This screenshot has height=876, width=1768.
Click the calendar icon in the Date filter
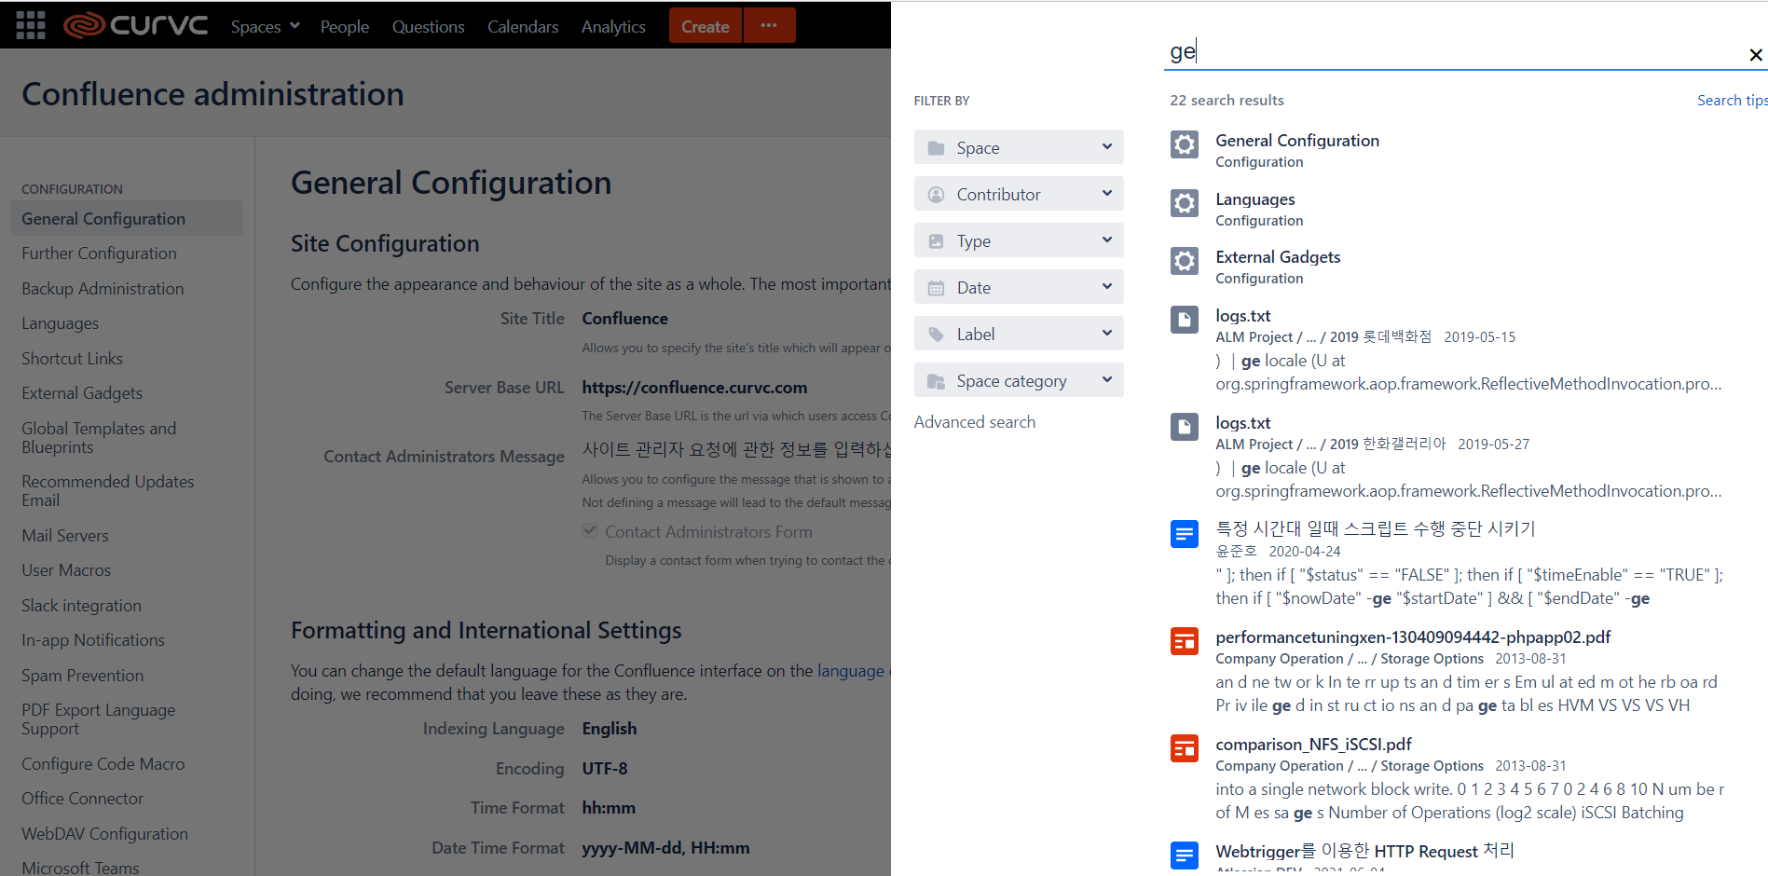pos(936,288)
